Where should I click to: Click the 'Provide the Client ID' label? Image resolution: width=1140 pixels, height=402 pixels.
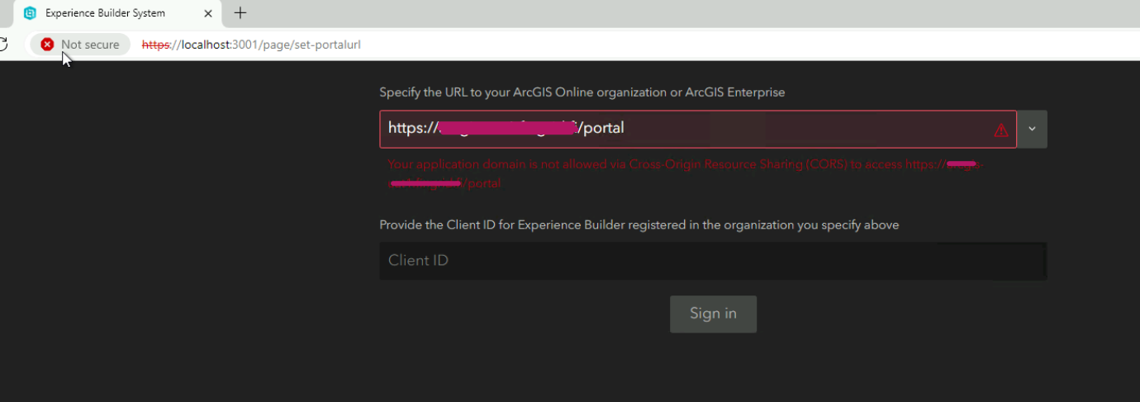(x=639, y=225)
